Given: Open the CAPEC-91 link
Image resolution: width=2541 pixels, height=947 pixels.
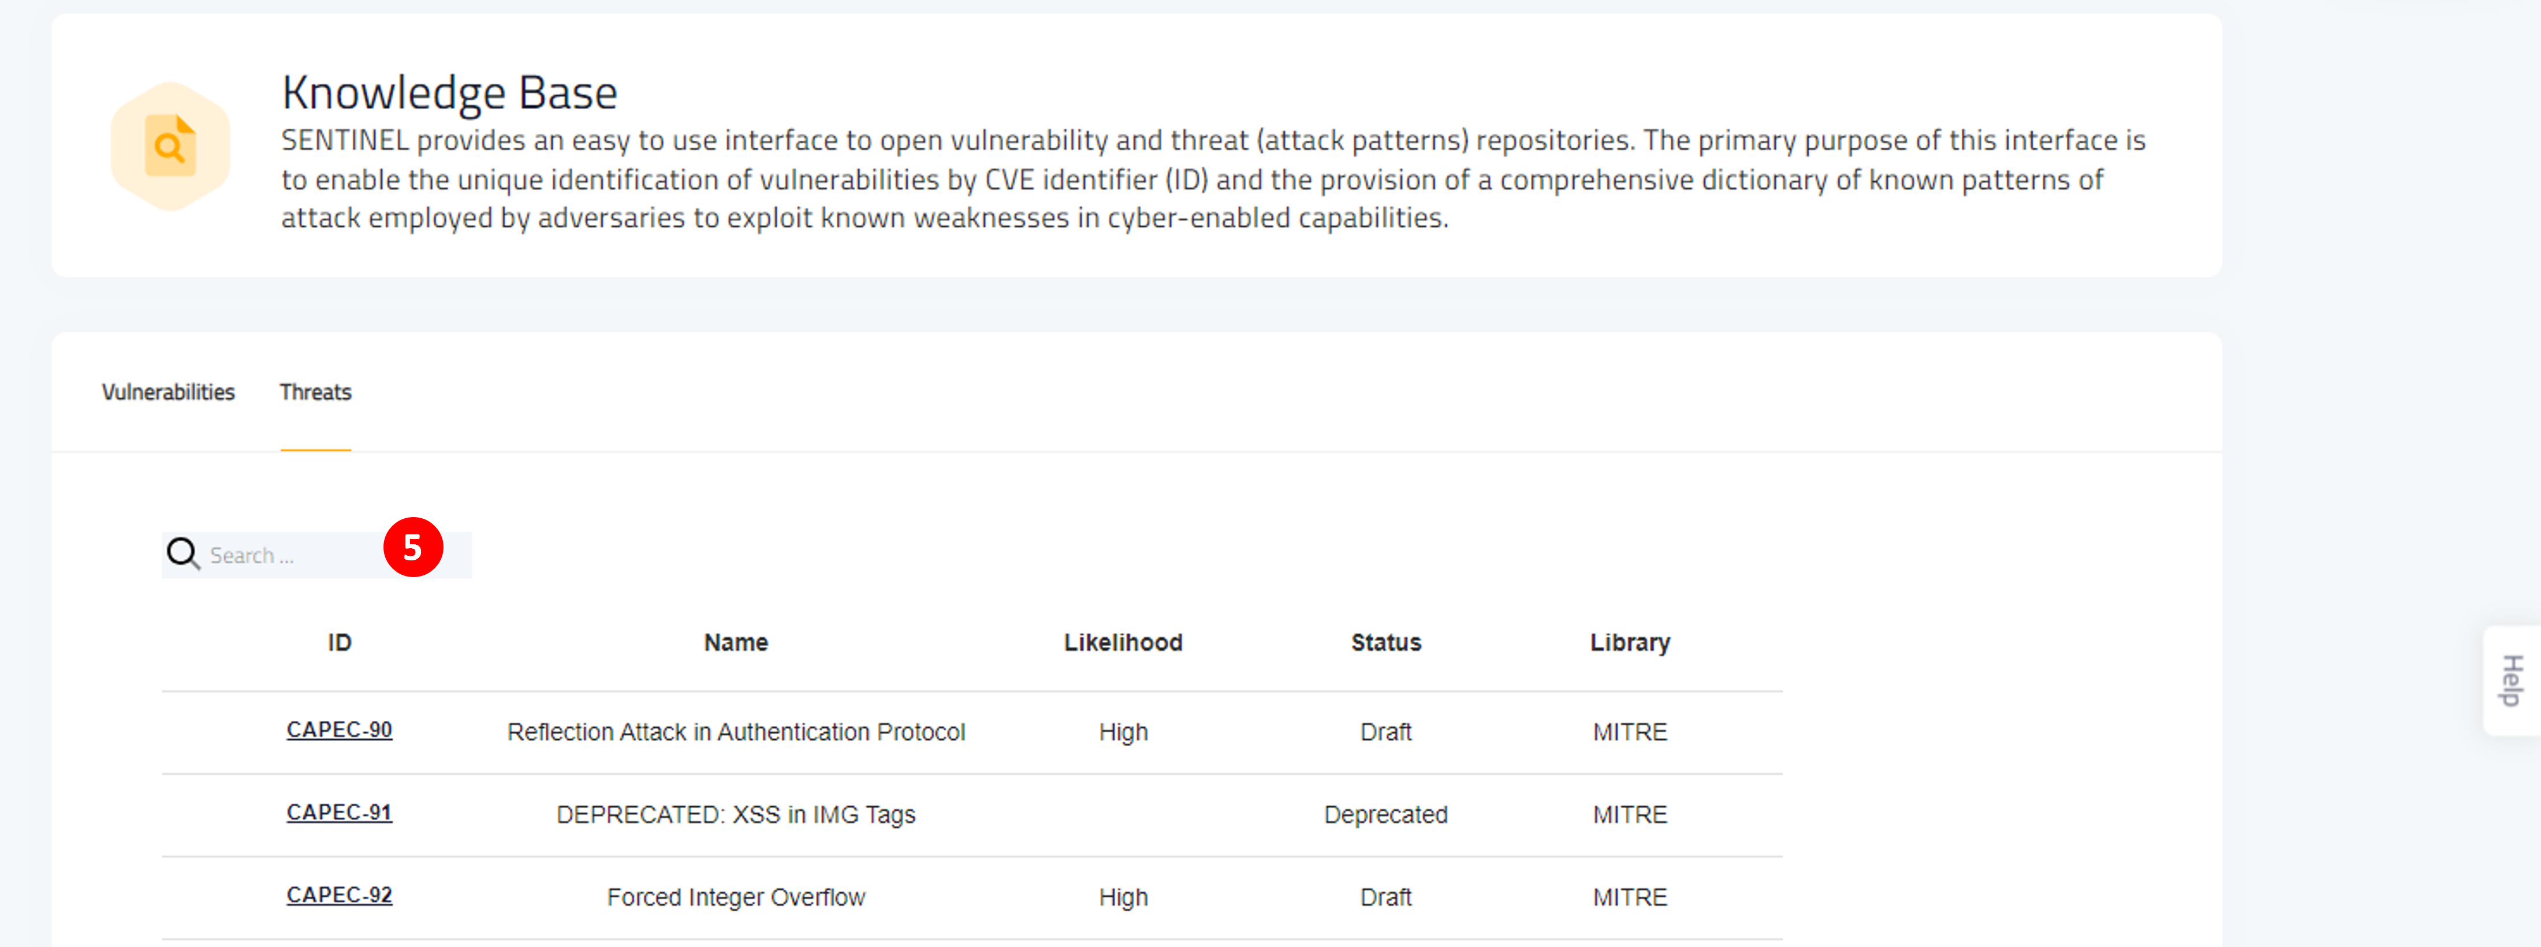Looking at the screenshot, I should pyautogui.click(x=340, y=813).
